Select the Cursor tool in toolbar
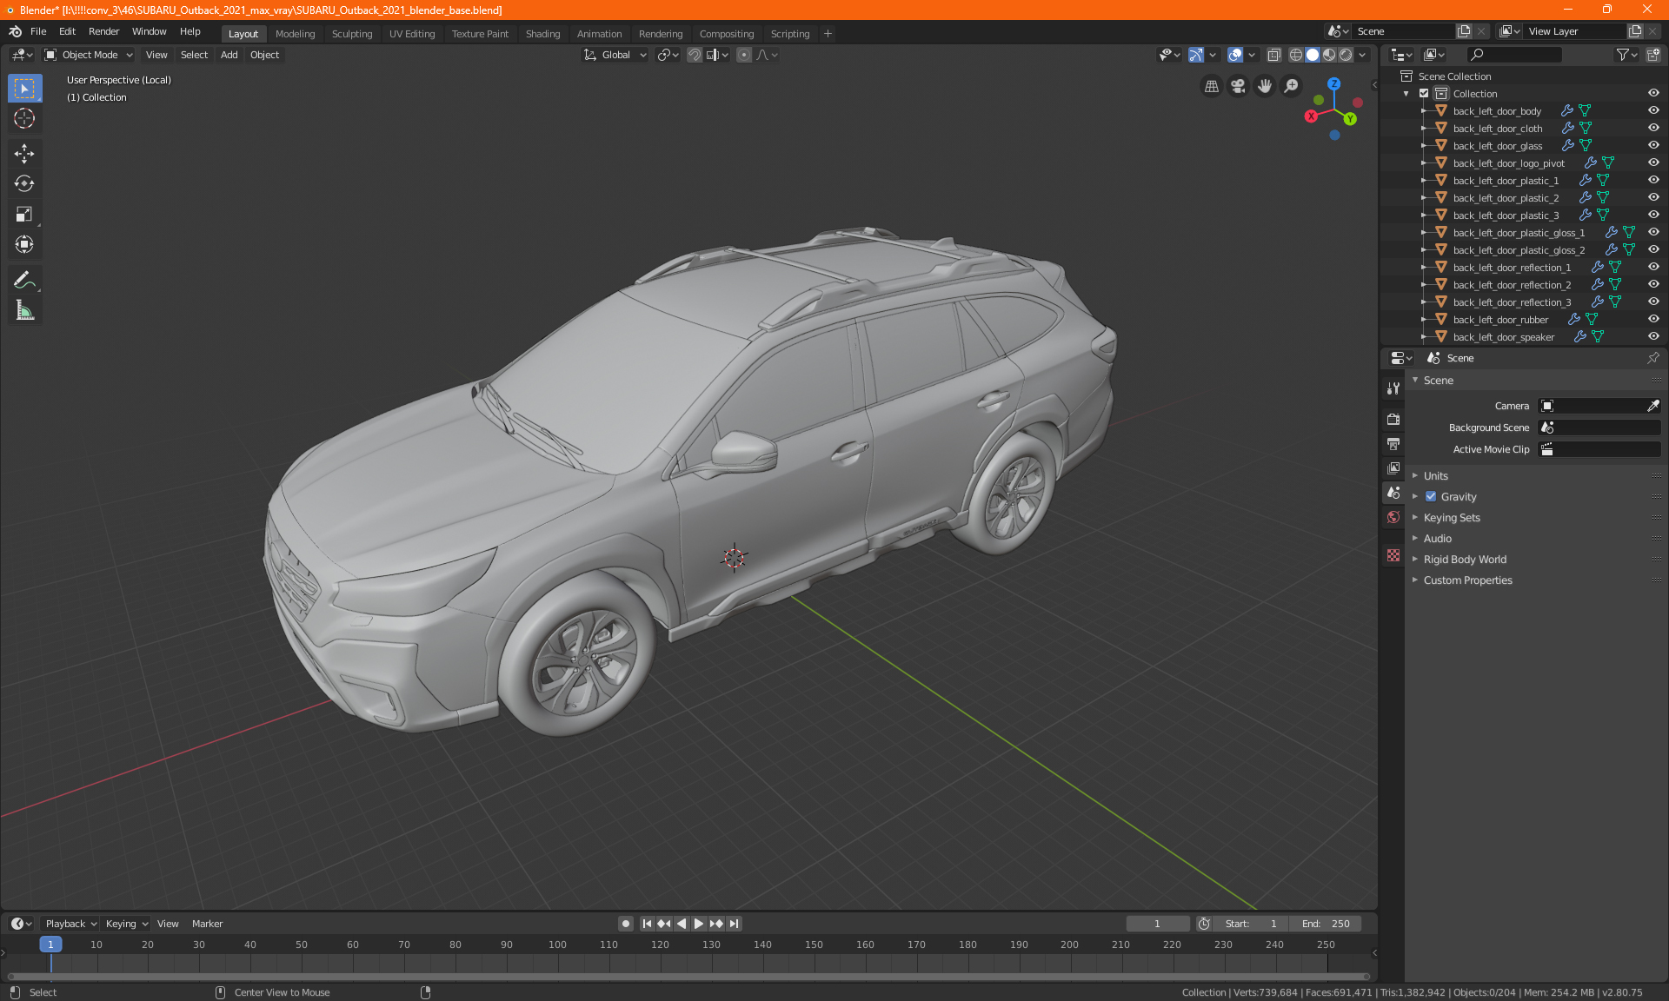 pos(24,119)
